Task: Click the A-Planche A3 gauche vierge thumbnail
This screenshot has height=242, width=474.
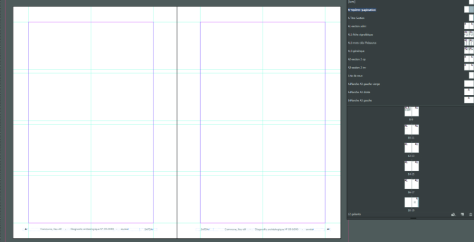Action: tap(469, 84)
